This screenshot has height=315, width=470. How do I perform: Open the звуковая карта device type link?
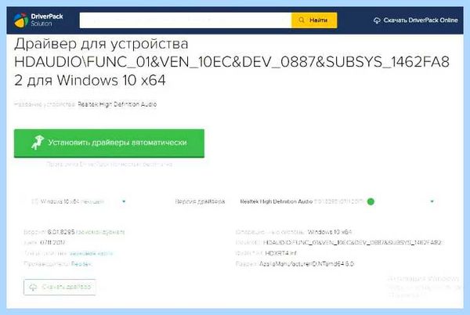(x=91, y=253)
